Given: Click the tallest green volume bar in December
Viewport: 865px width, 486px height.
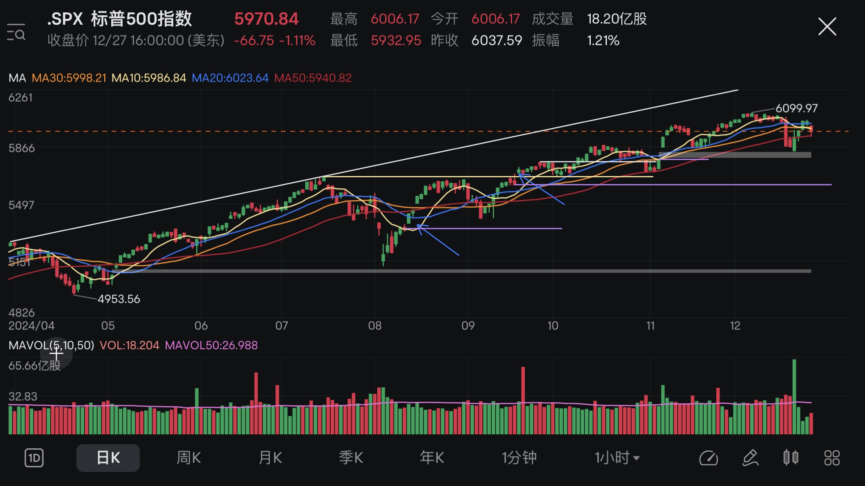Looking at the screenshot, I should (x=794, y=397).
